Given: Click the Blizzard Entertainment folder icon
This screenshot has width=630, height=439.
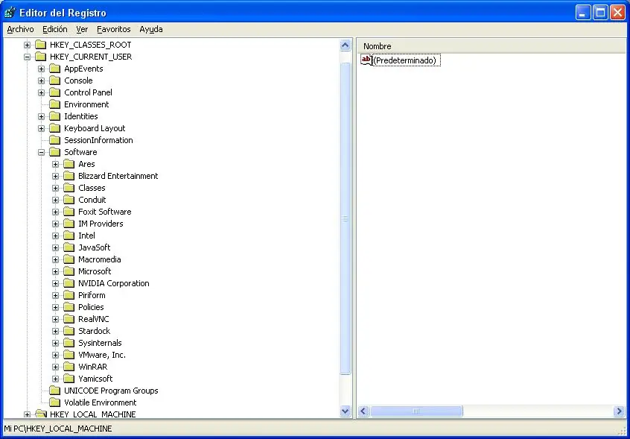Looking at the screenshot, I should click(69, 176).
